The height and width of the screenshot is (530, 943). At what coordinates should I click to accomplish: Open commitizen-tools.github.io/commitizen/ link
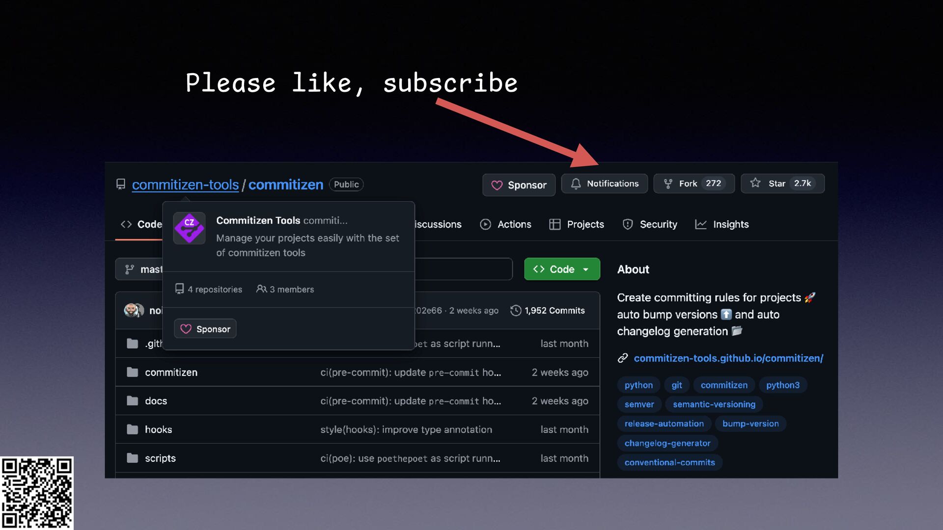tap(728, 358)
